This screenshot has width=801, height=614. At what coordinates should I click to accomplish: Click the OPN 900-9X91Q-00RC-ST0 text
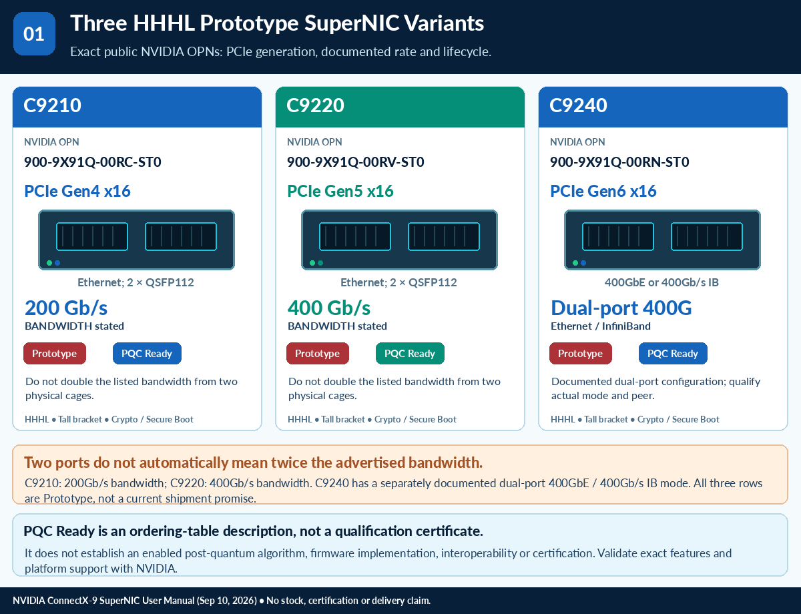click(x=93, y=162)
